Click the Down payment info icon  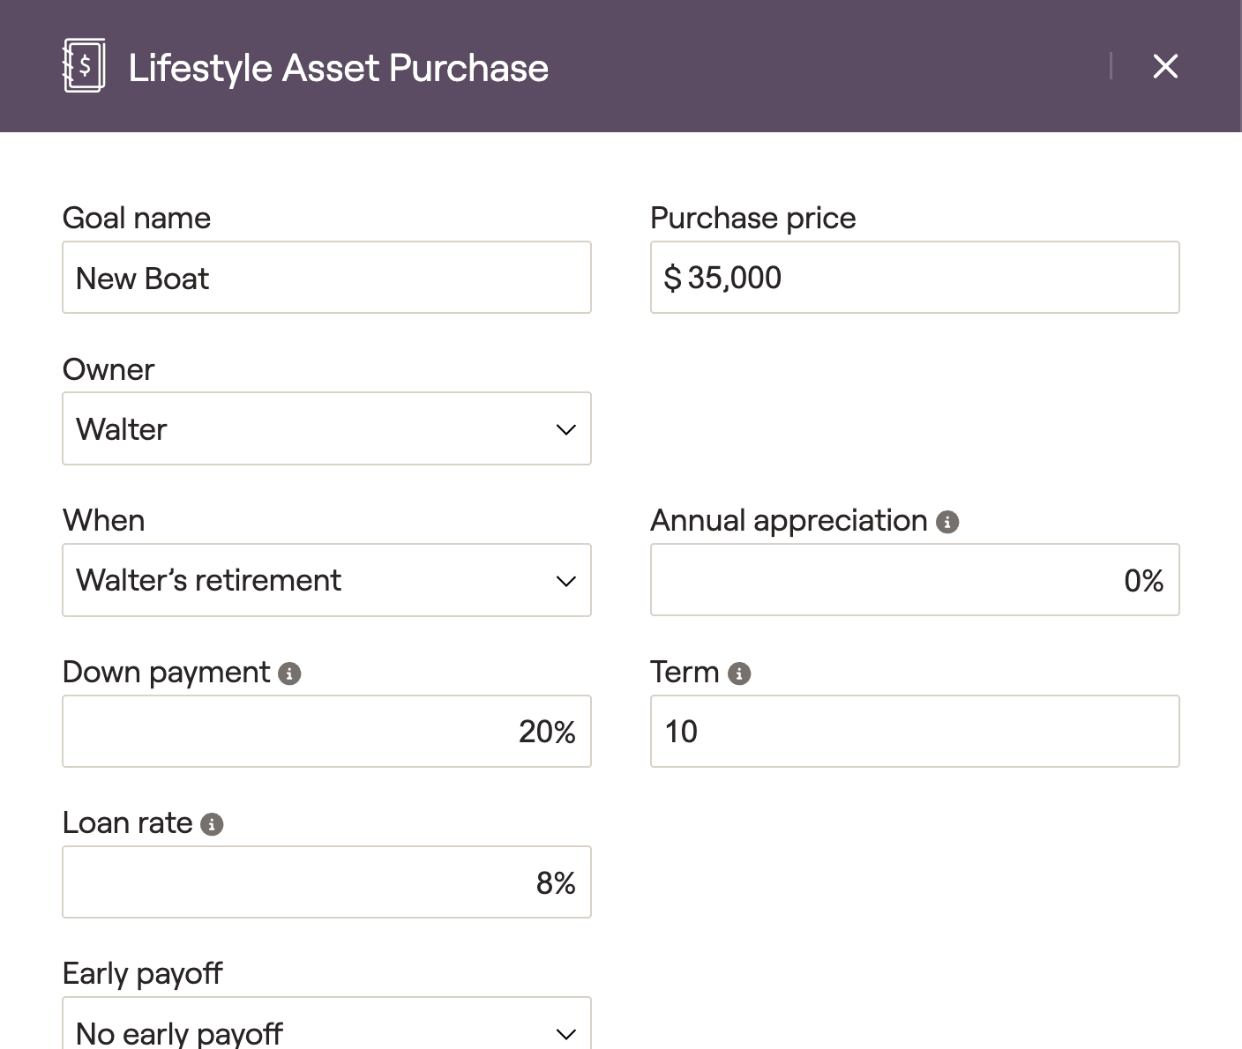[x=289, y=673]
